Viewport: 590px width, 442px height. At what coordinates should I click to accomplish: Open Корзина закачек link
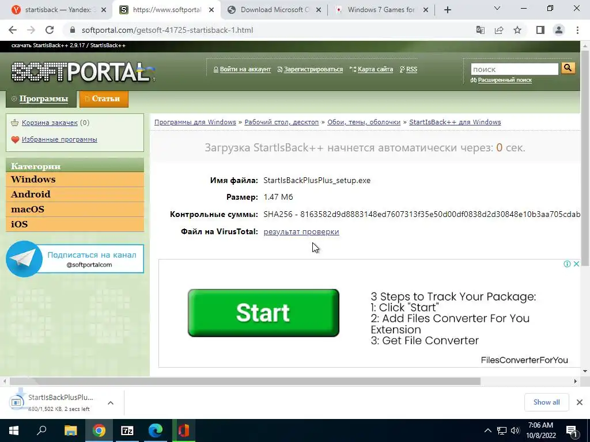(x=50, y=123)
